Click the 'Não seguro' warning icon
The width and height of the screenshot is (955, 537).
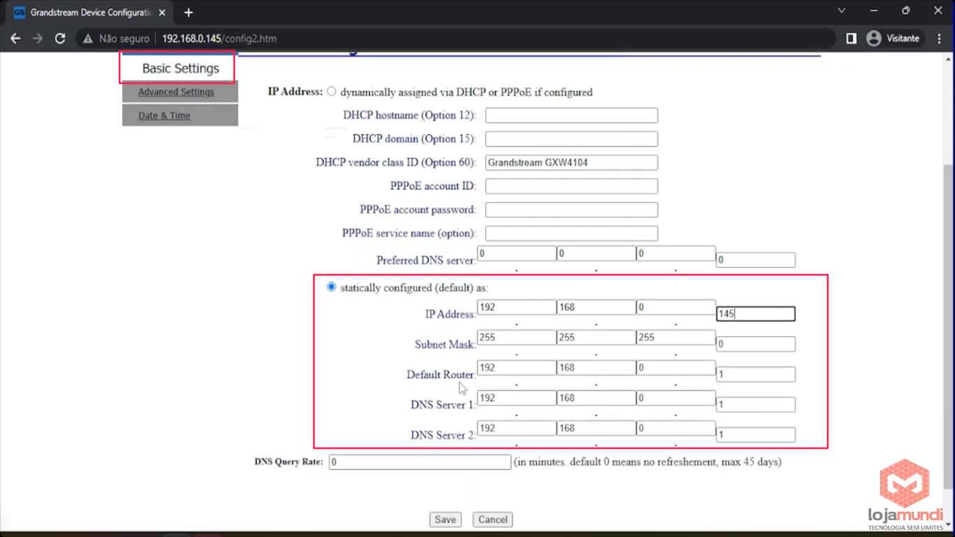(x=88, y=38)
